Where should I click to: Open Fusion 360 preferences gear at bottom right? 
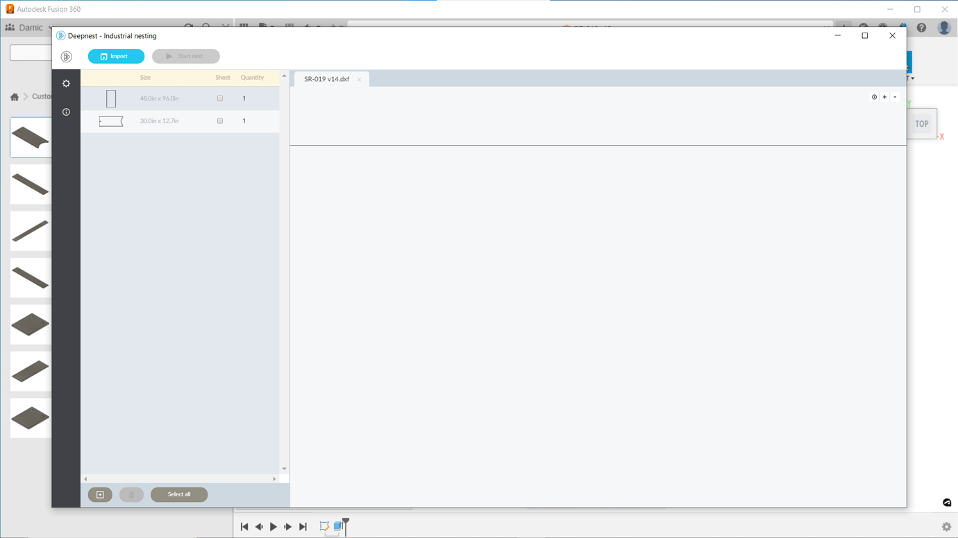point(946,526)
